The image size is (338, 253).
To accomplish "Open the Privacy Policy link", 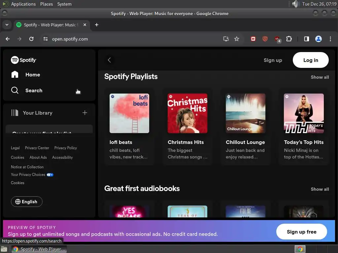I will tap(66, 148).
